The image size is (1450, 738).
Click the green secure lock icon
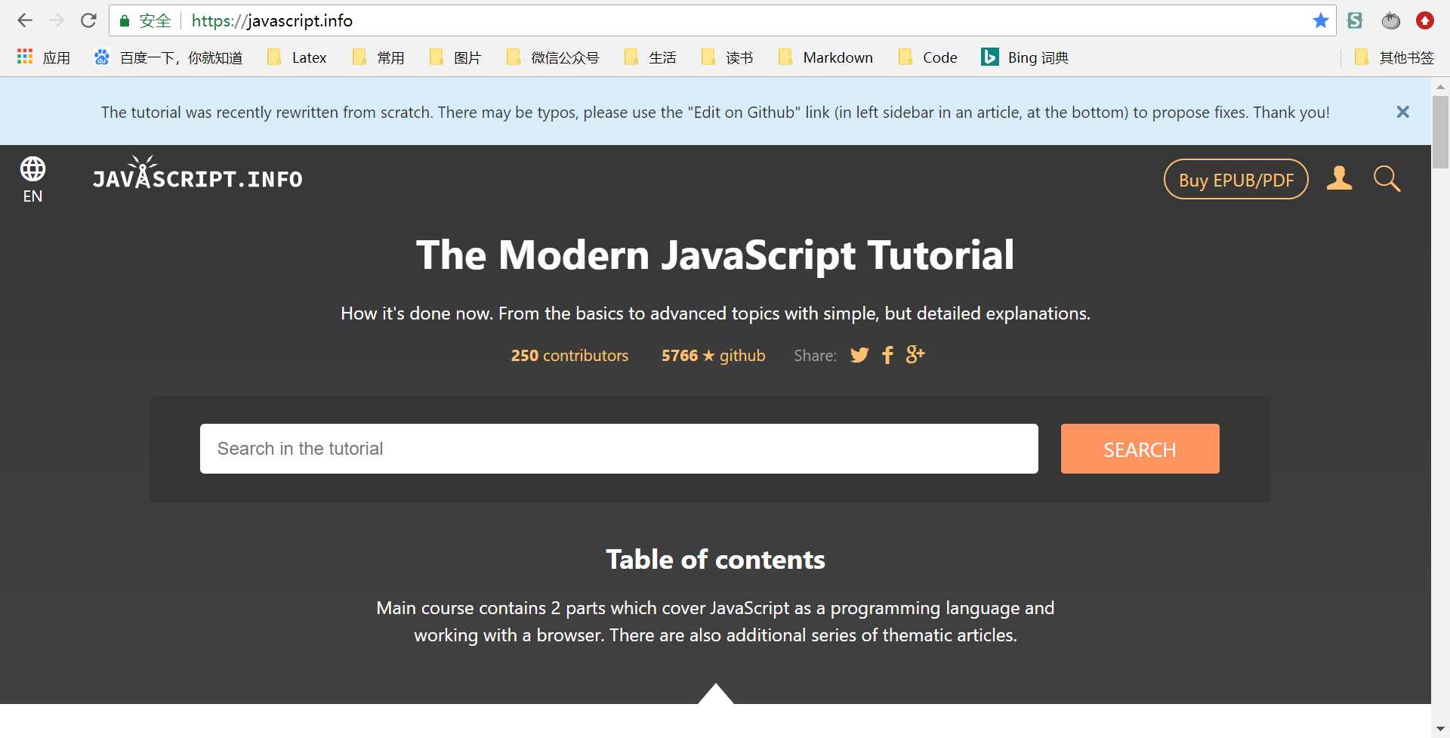click(125, 20)
